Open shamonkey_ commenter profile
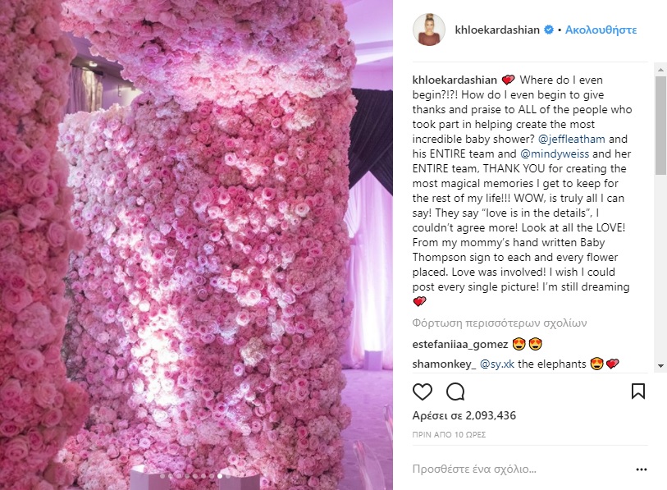Image resolution: width=667 pixels, height=490 pixels. pyautogui.click(x=444, y=364)
